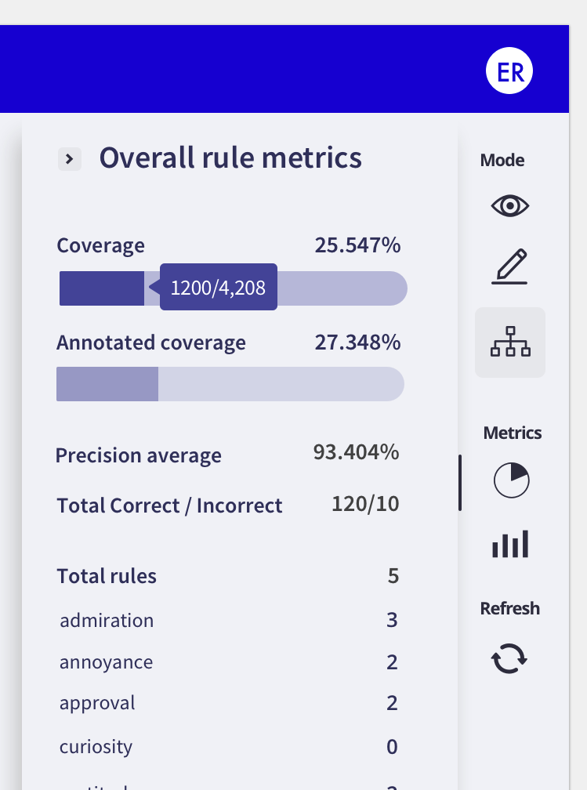Select the Explore mode eye icon
587x790 pixels.
tap(510, 205)
